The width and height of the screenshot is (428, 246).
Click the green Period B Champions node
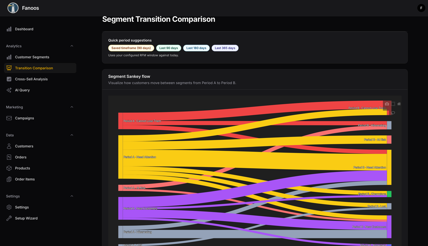click(x=389, y=194)
